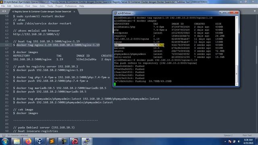Viewport: 258px width, 145px height.
Task: Click '// pada Debian2 server (192.168.10.3)' line
Action: [x=44, y=127]
